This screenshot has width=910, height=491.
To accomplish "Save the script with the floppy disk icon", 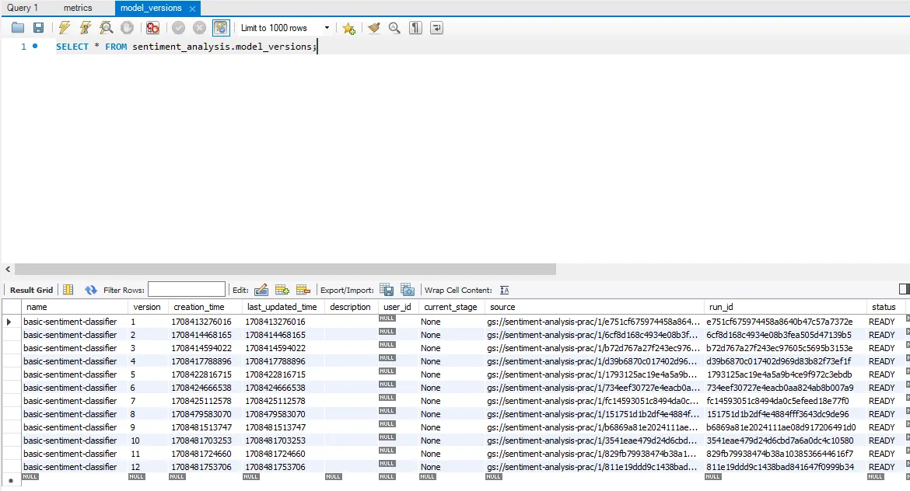I will pos(38,28).
